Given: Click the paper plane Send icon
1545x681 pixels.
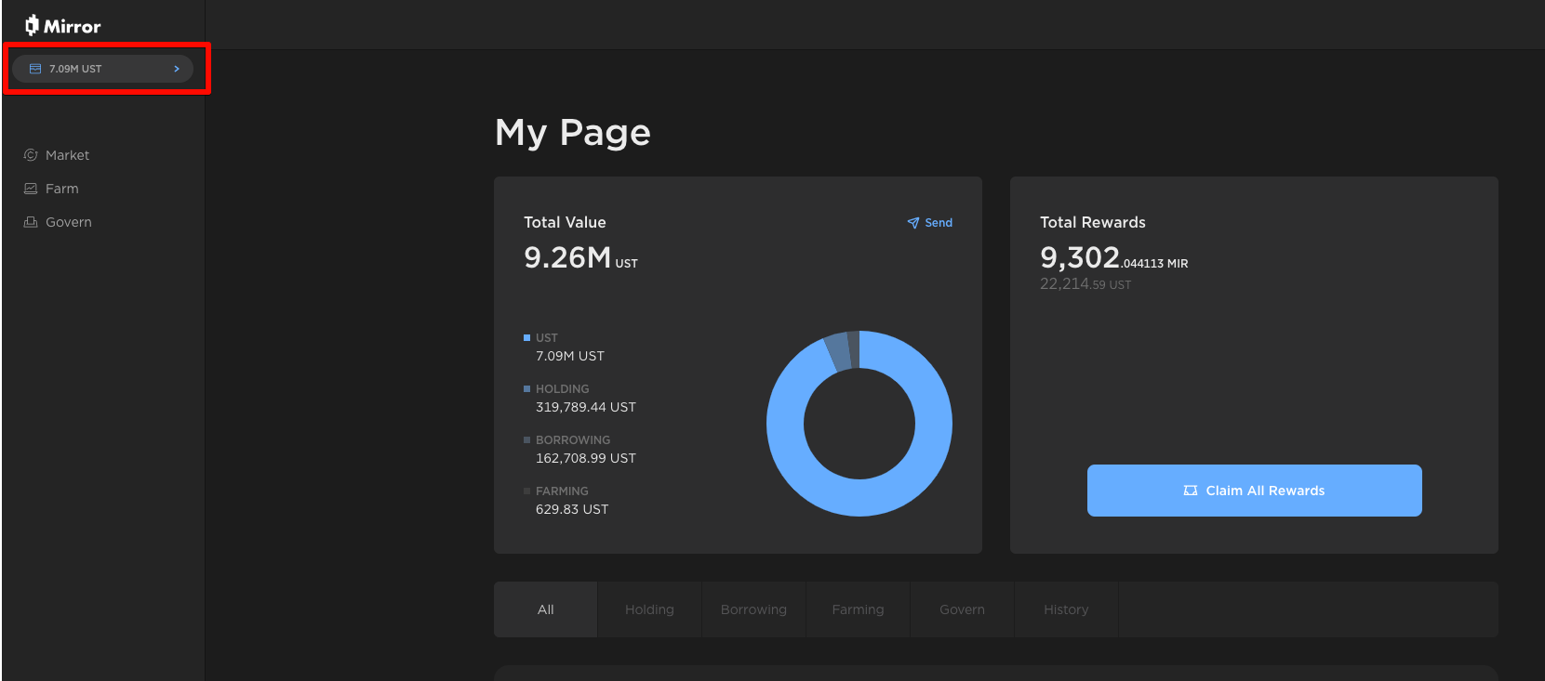Looking at the screenshot, I should point(913,223).
